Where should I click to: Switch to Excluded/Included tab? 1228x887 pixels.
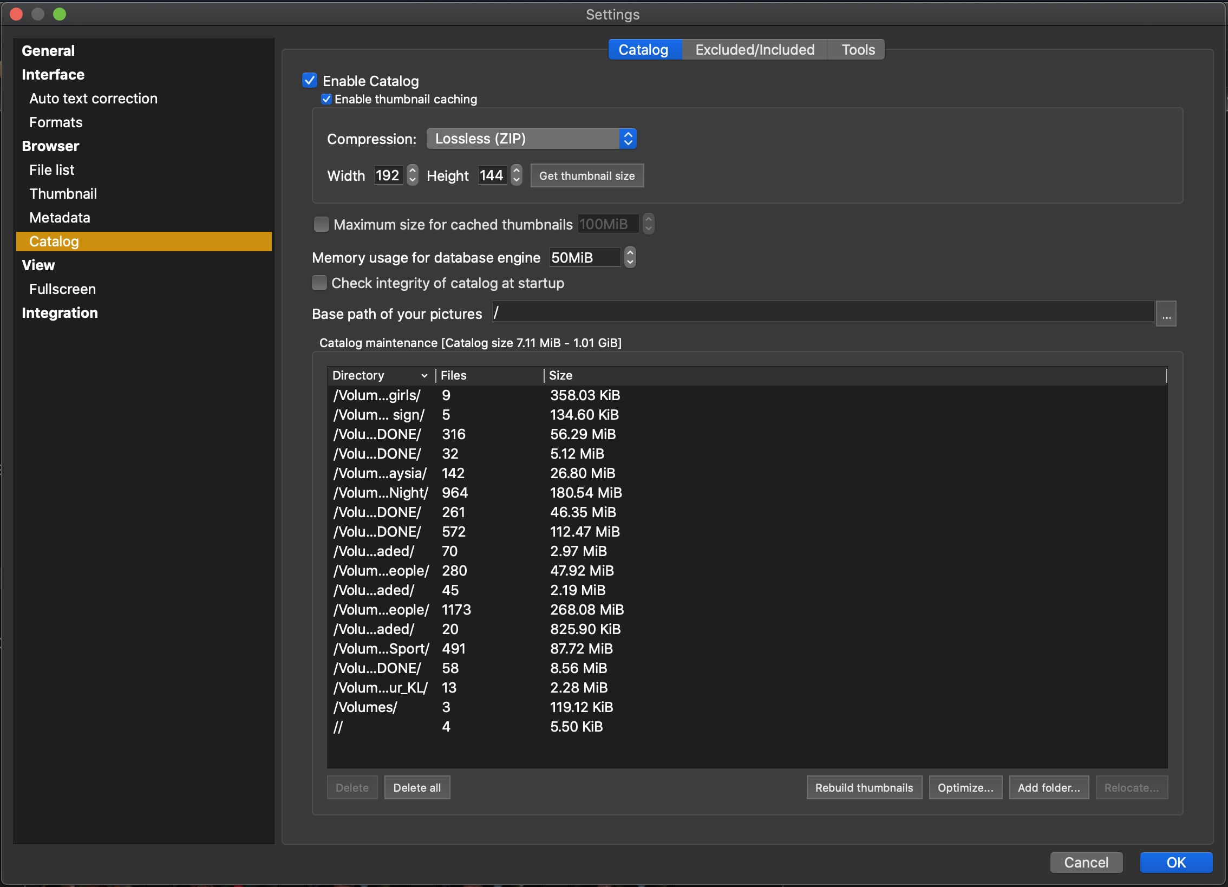[754, 50]
